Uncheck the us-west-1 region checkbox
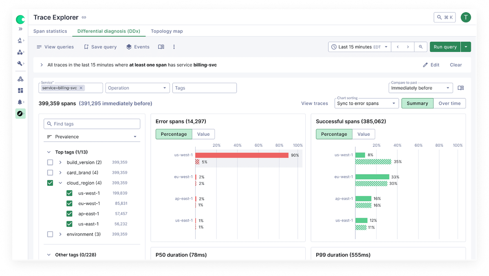This screenshot has height=276, width=489. click(69, 193)
